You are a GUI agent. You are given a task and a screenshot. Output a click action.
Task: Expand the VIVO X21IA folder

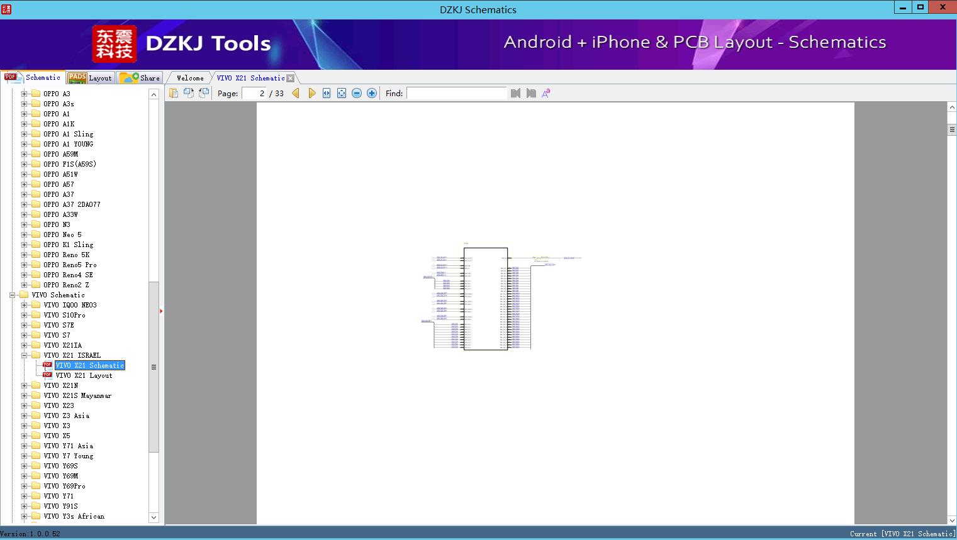[25, 345]
